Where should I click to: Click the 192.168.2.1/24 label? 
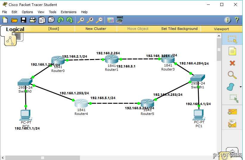(75, 56)
